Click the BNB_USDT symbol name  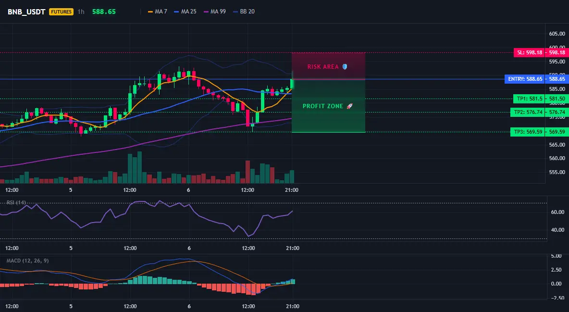(26, 12)
